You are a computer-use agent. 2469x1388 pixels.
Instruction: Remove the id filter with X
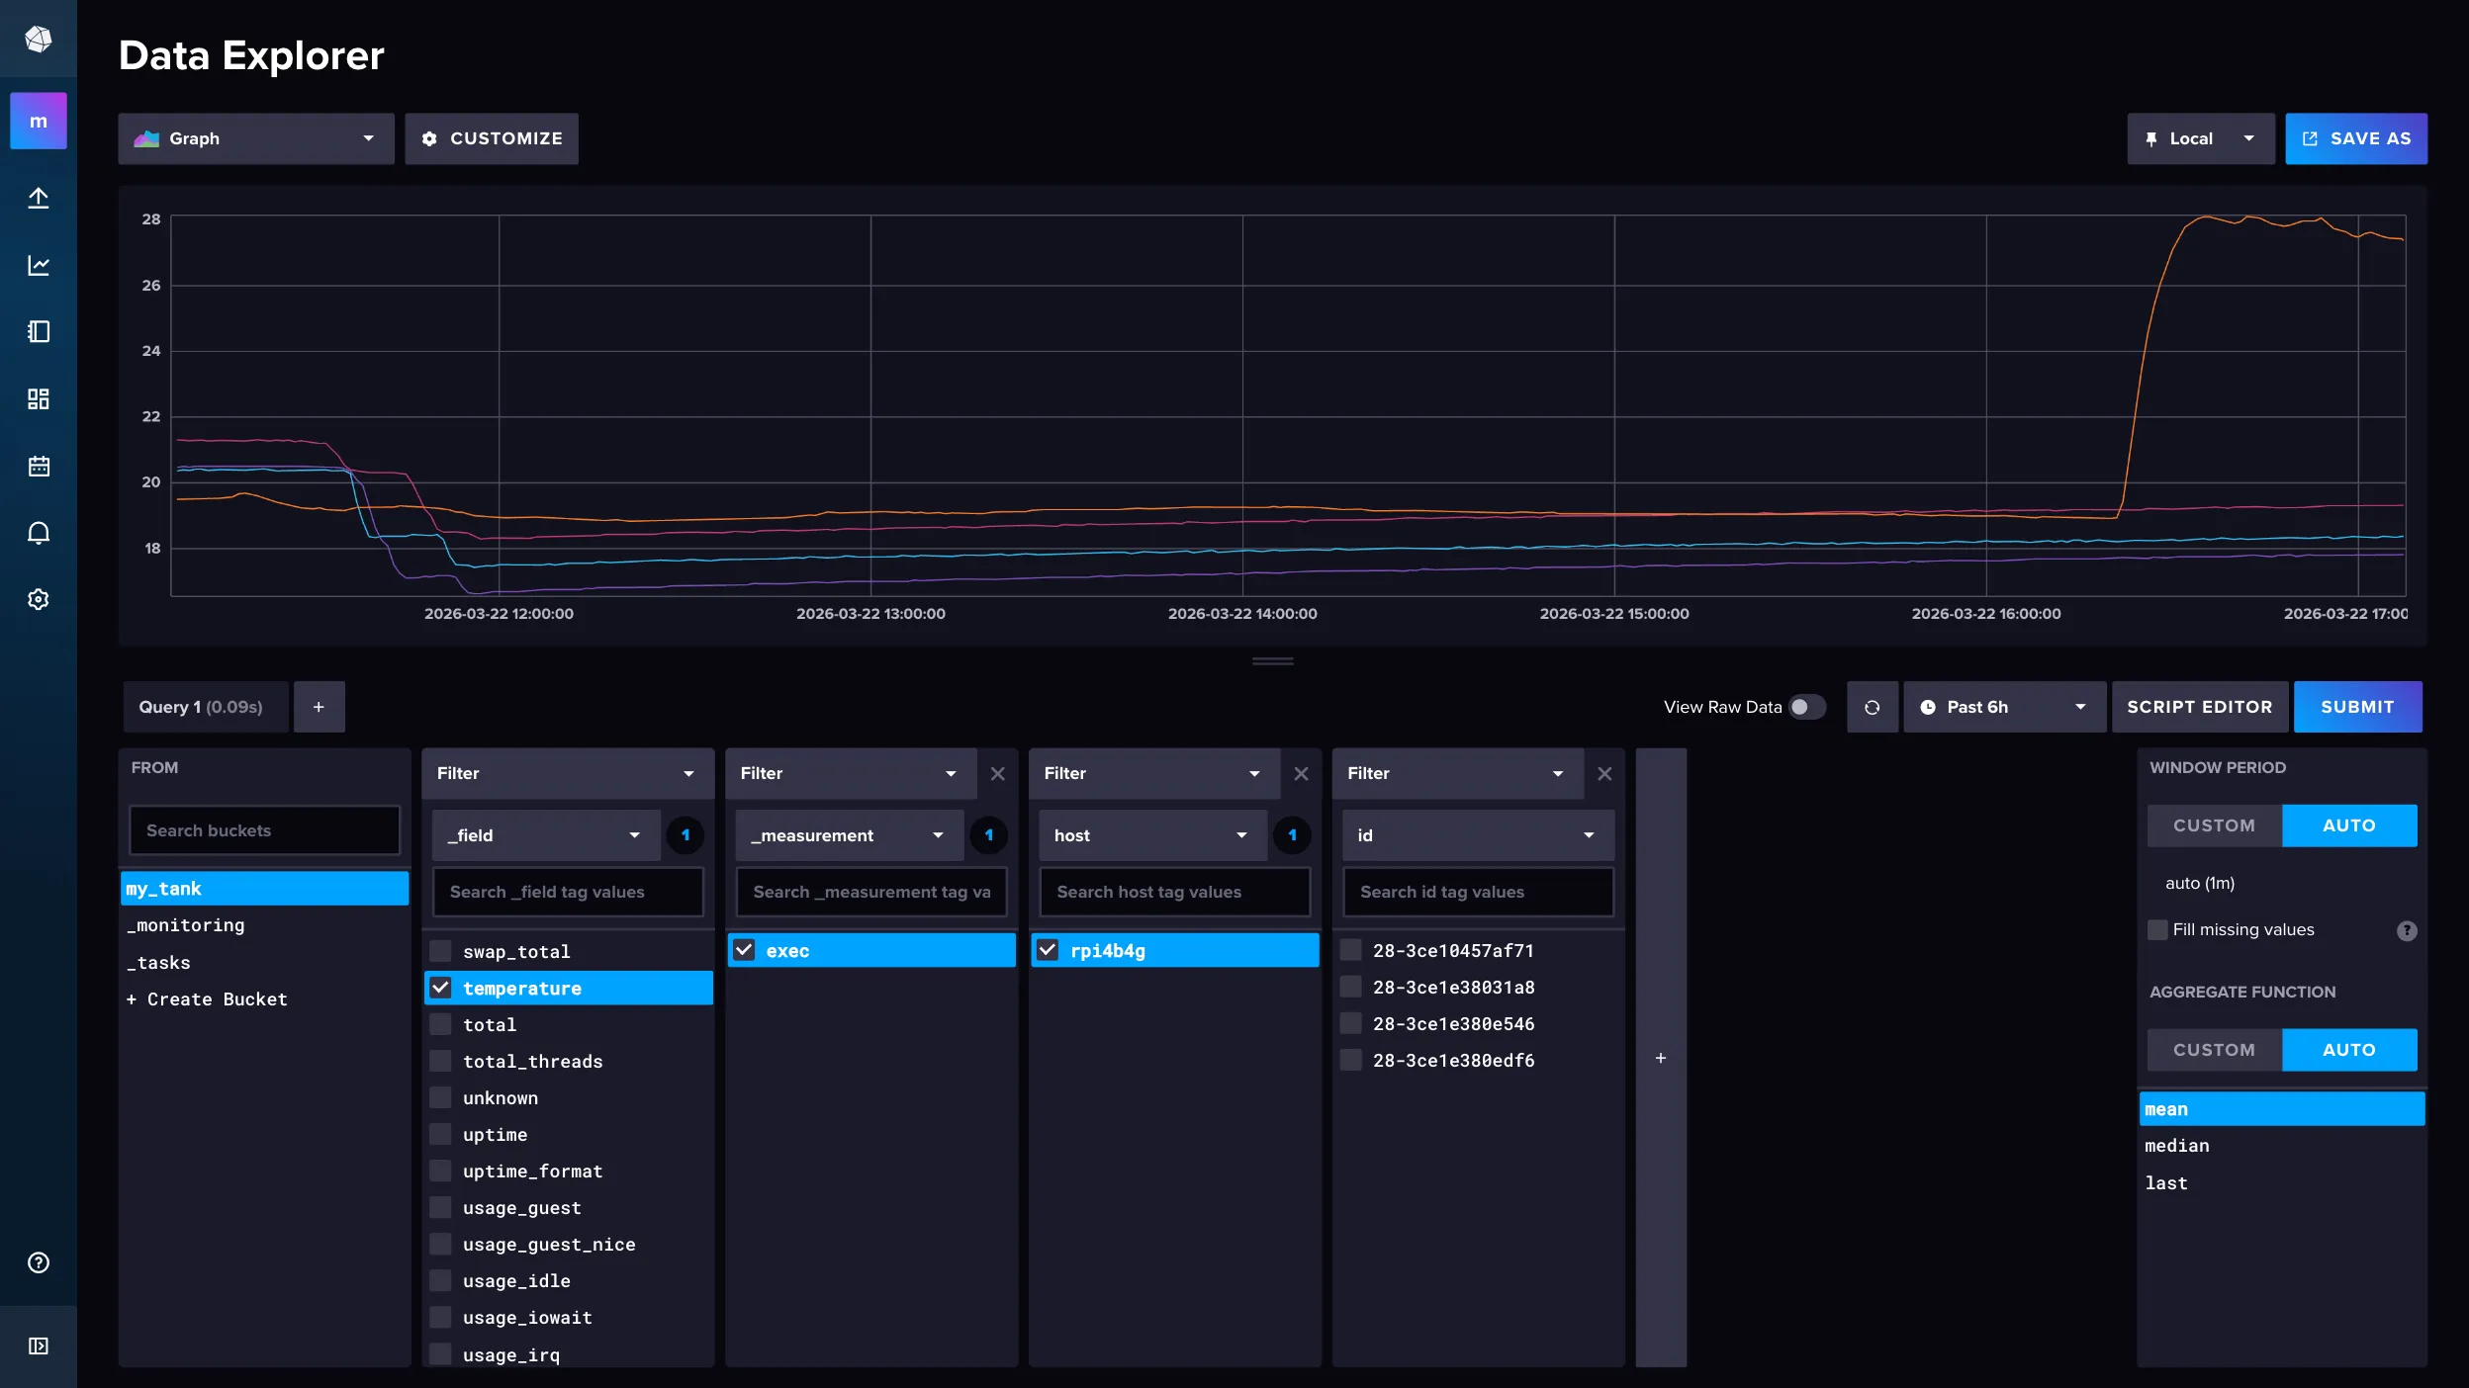[x=1604, y=773]
